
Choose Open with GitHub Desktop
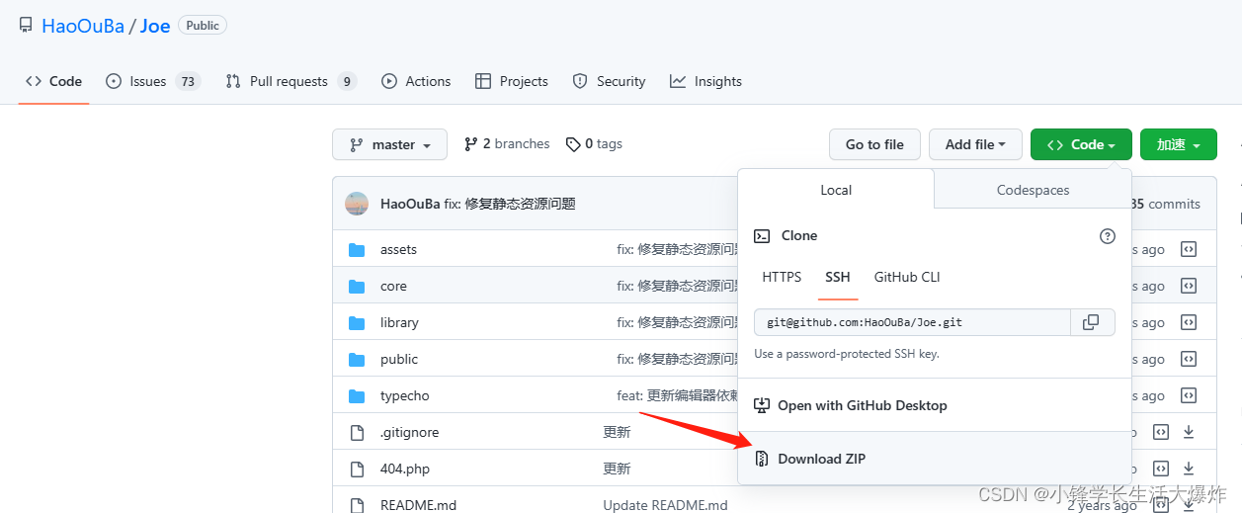point(935,405)
